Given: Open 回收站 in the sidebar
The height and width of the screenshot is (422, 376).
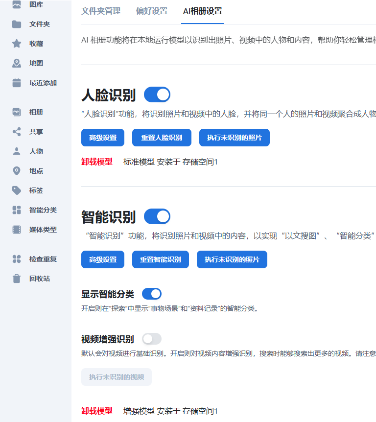Looking at the screenshot, I should coord(40,279).
